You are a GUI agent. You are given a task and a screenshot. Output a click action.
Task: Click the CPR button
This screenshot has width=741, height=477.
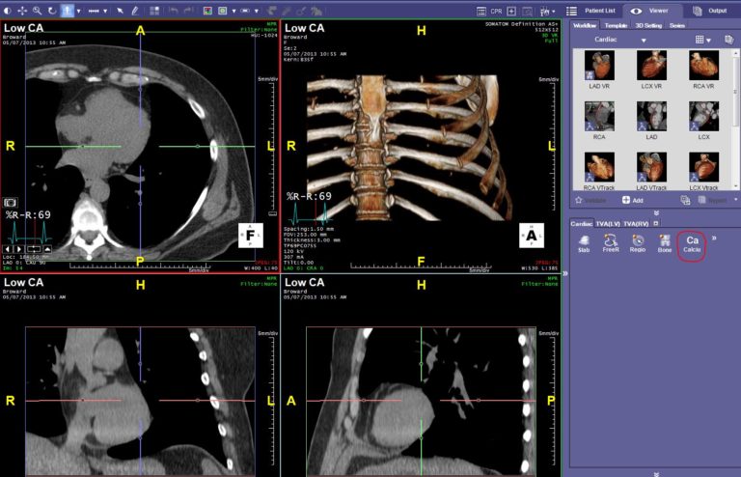point(496,11)
